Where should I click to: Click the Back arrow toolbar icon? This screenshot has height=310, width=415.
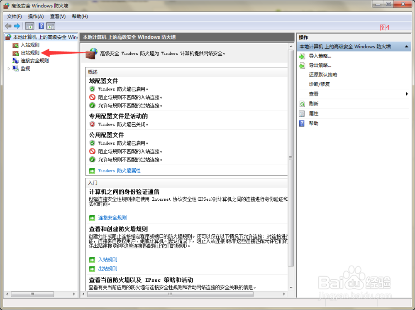(8, 26)
